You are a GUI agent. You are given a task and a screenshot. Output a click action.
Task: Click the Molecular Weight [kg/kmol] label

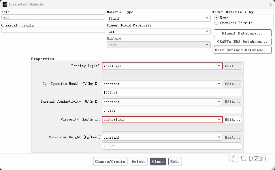tap(75, 137)
